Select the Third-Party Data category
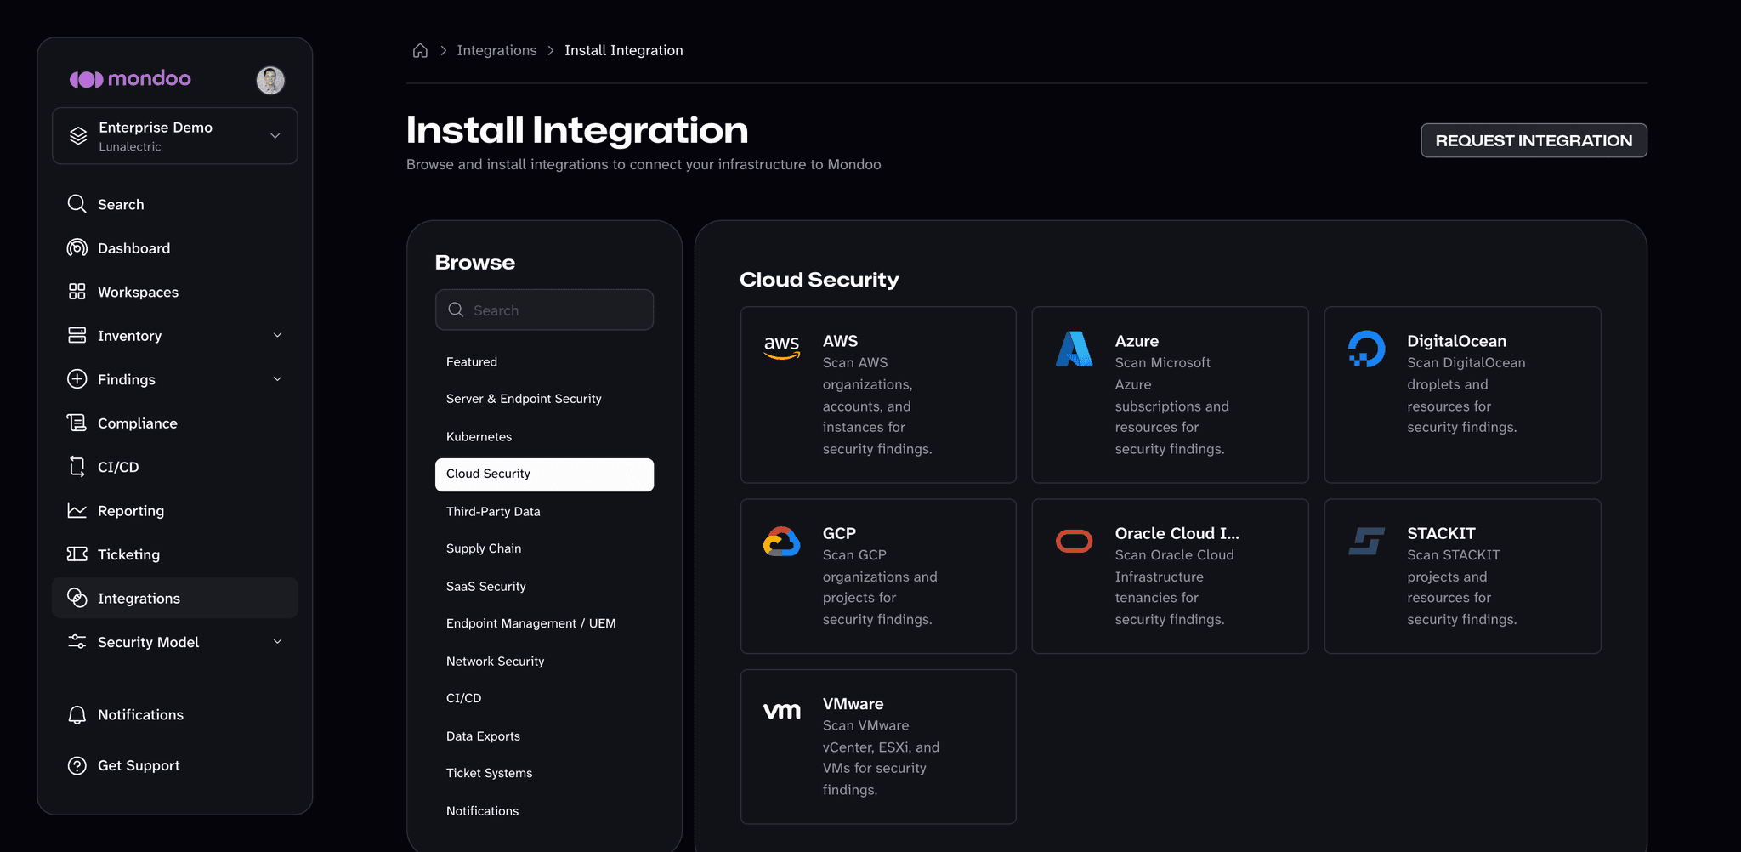1741x852 pixels. [x=544, y=511]
